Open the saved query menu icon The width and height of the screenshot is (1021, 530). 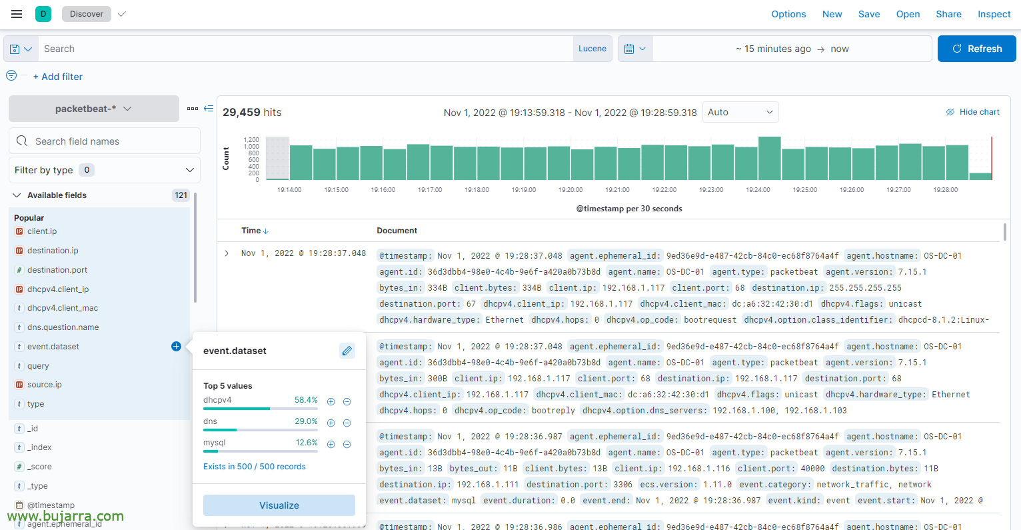pyautogui.click(x=21, y=49)
